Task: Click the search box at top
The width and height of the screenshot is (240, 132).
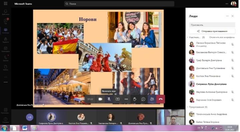Action: pyautogui.click(x=119, y=4)
